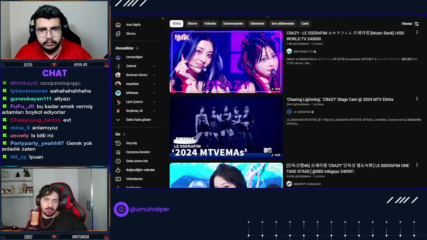Open LE SSERAFIM ONE TAKE STAGE title
The image size is (427, 240).
coord(348,168)
